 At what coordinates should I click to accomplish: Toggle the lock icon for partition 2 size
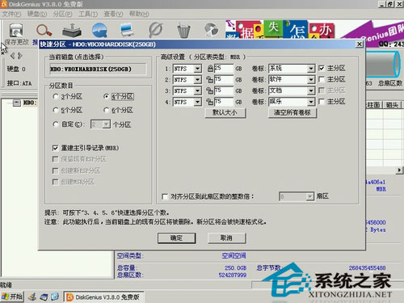[x=210, y=79]
